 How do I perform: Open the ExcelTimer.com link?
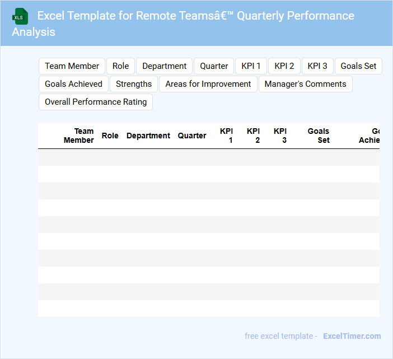[x=352, y=336]
